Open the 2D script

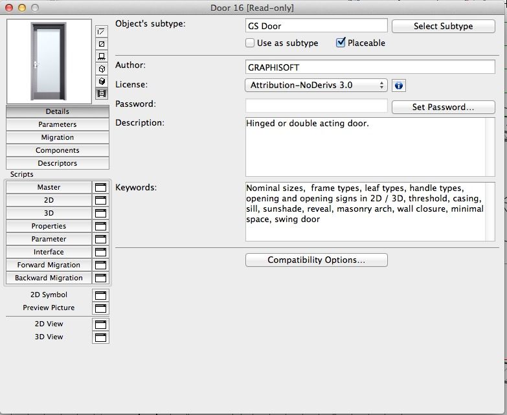tap(49, 200)
